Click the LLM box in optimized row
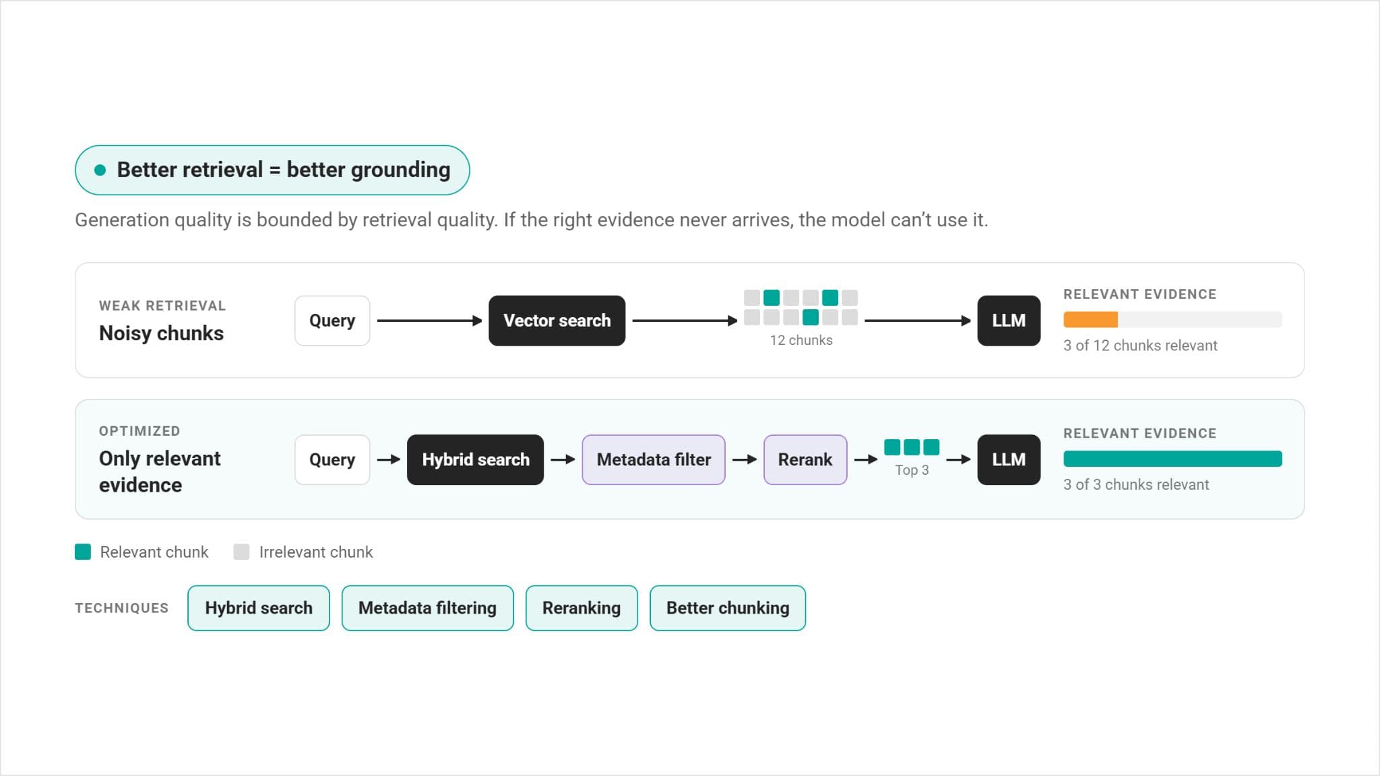This screenshot has width=1380, height=776. pyautogui.click(x=1009, y=459)
